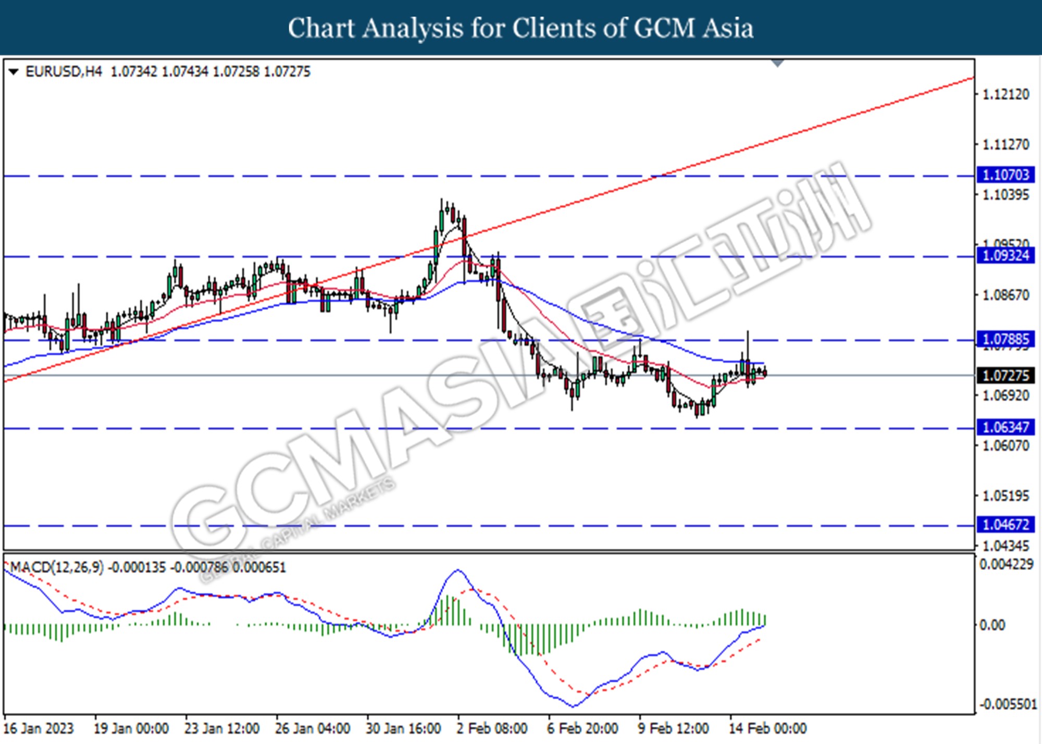Select the 1.09324 level price label

pos(1006,255)
